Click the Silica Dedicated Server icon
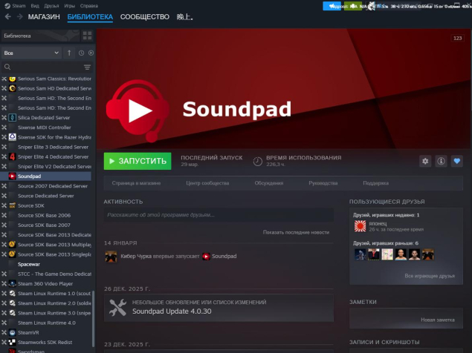 [x=12, y=117]
